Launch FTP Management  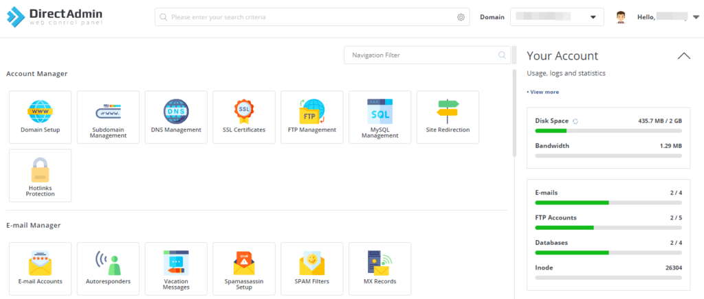pos(312,117)
